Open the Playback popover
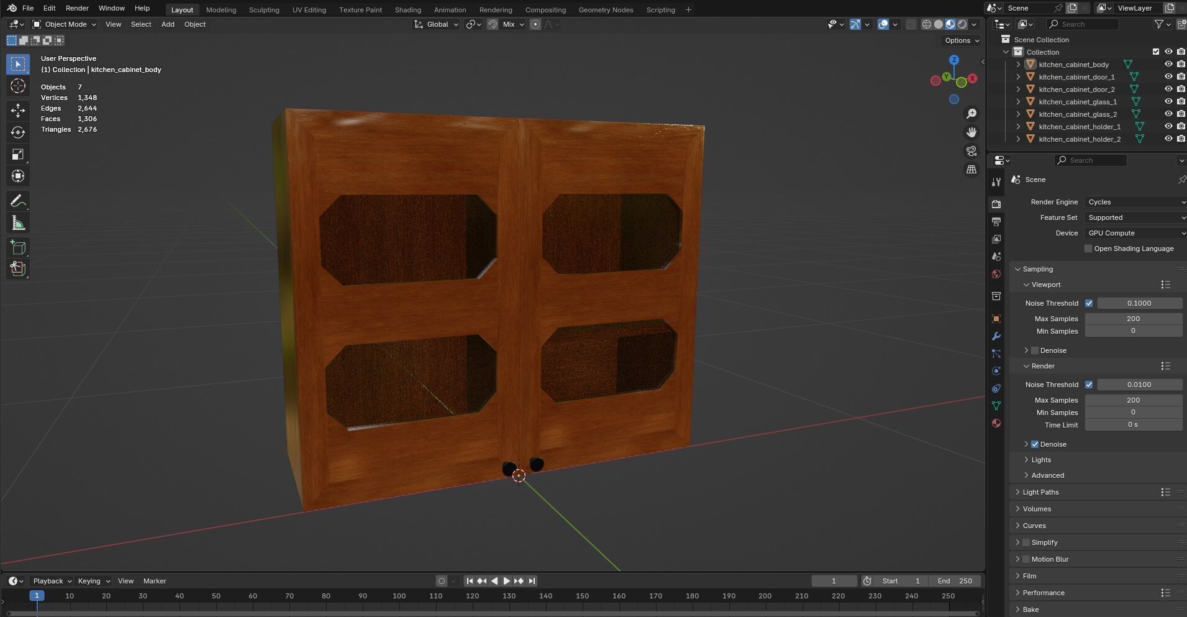The image size is (1187, 617). tap(52, 581)
